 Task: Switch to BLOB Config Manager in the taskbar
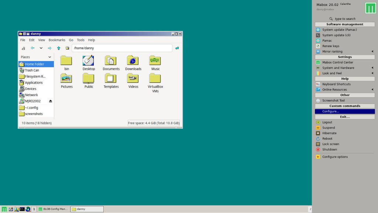(53, 209)
